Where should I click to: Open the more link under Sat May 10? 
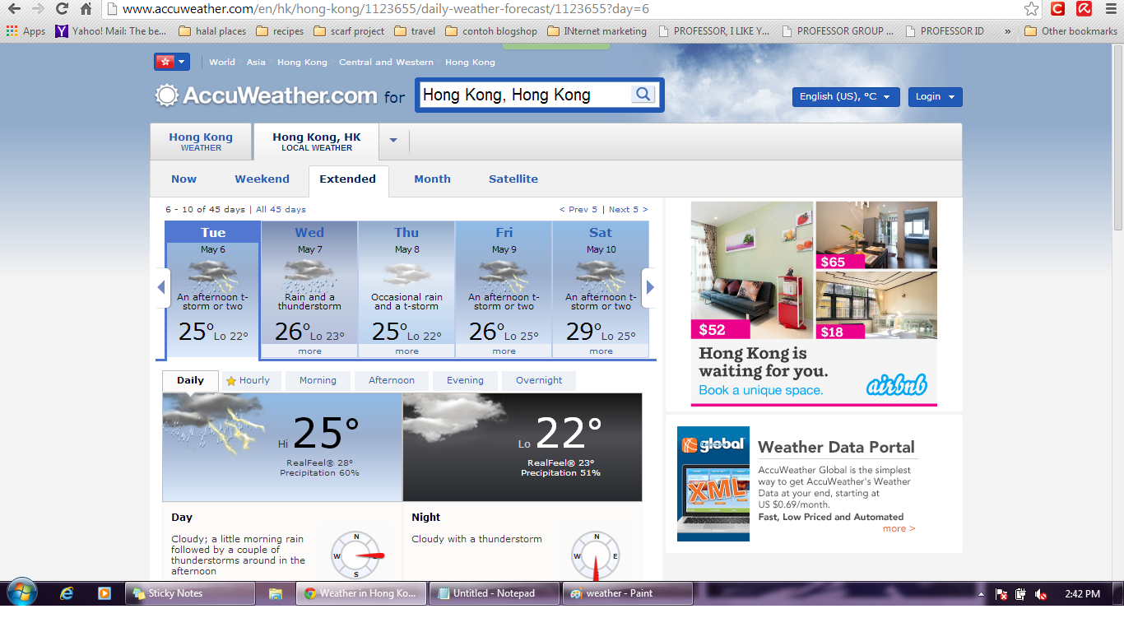601,351
